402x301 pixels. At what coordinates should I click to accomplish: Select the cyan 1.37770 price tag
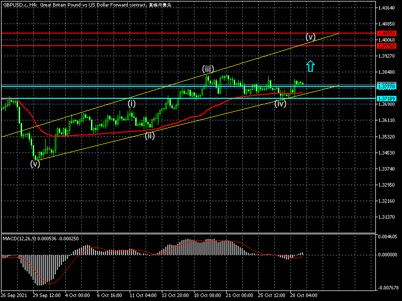point(386,86)
